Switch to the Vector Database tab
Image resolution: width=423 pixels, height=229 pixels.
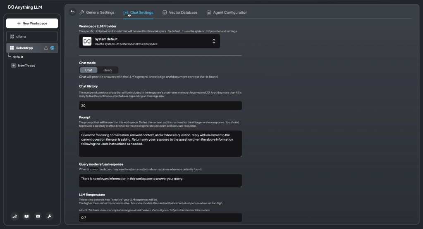(x=179, y=12)
